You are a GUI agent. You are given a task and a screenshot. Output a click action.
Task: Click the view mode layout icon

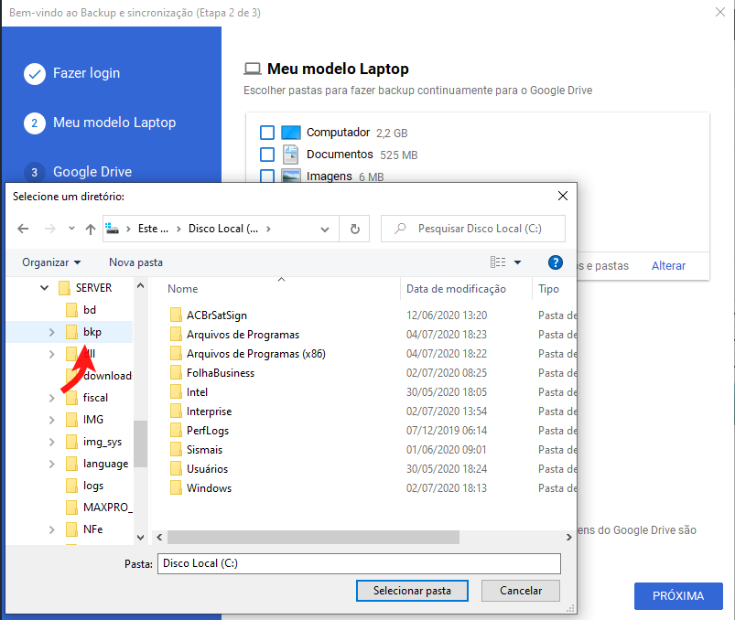point(498,262)
